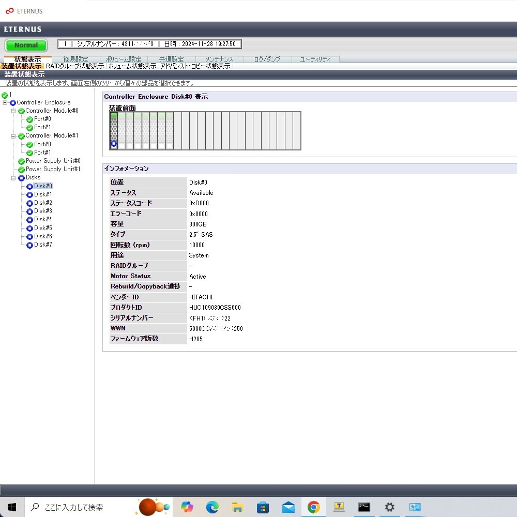Viewport: 517px width, 517px height.
Task: Select the Disk#3 tree item
Action: [x=43, y=211]
